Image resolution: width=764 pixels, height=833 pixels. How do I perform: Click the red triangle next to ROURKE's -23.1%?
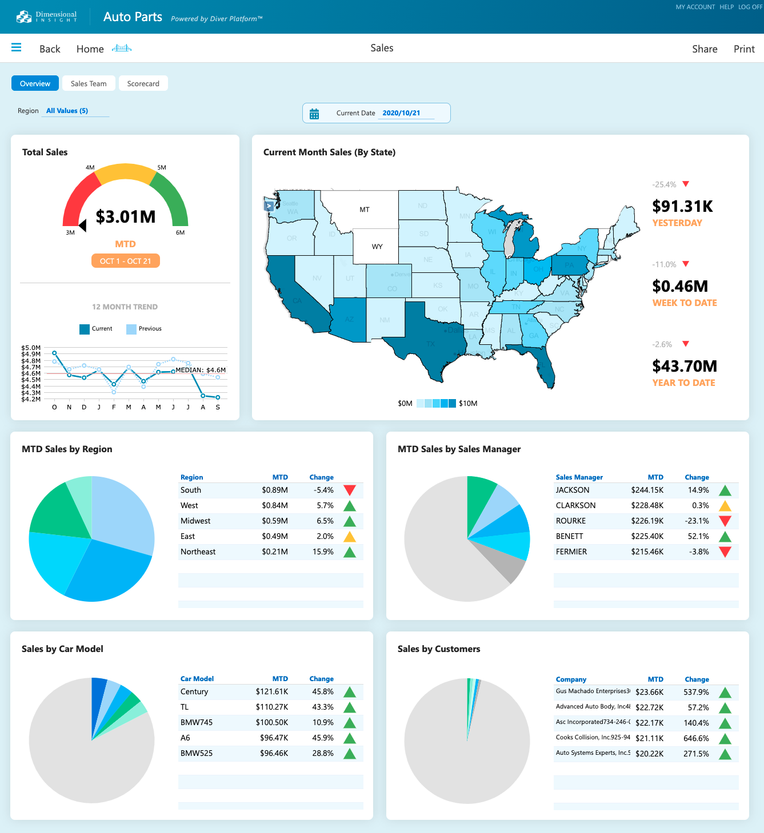pos(726,521)
